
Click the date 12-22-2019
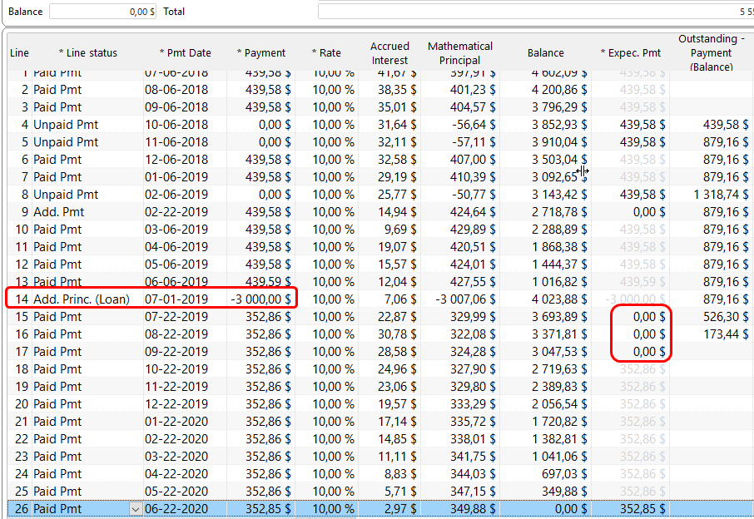(x=176, y=404)
